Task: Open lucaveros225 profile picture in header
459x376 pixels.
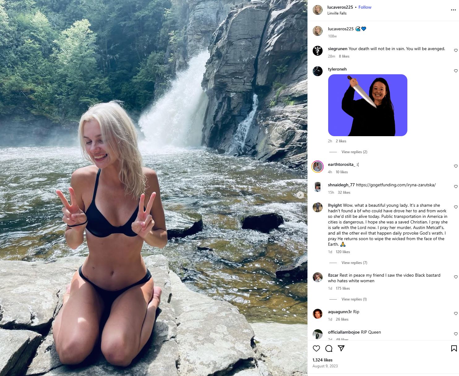Action: pyautogui.click(x=318, y=10)
